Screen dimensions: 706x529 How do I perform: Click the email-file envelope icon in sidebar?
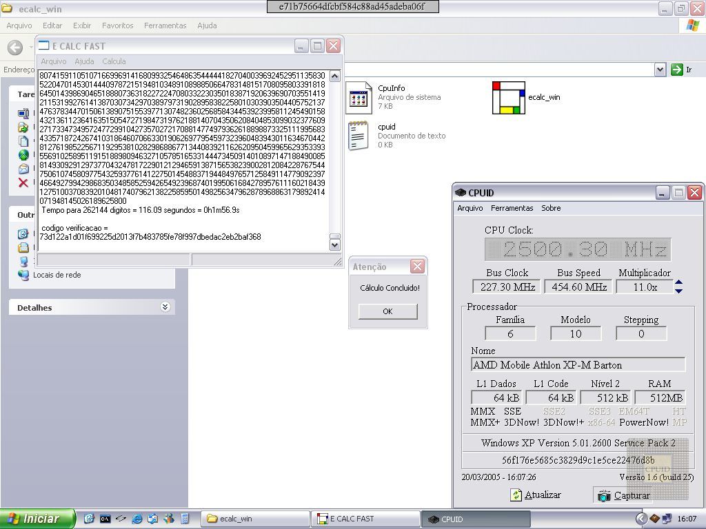23,169
